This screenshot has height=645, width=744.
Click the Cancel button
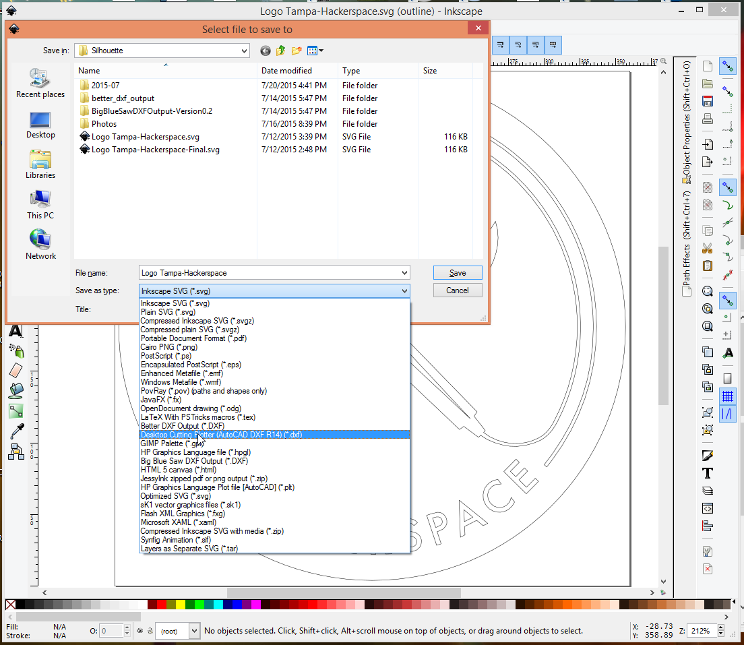click(x=458, y=290)
